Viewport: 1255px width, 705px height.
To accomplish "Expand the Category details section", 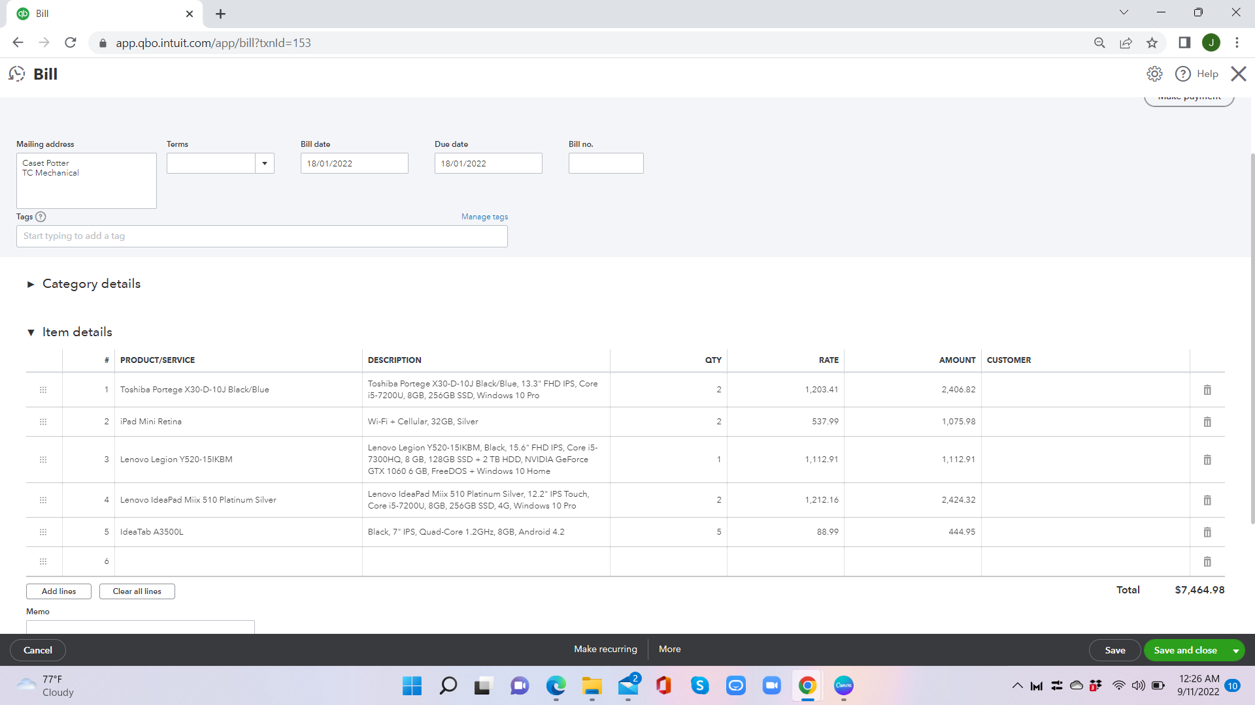I will pyautogui.click(x=31, y=284).
